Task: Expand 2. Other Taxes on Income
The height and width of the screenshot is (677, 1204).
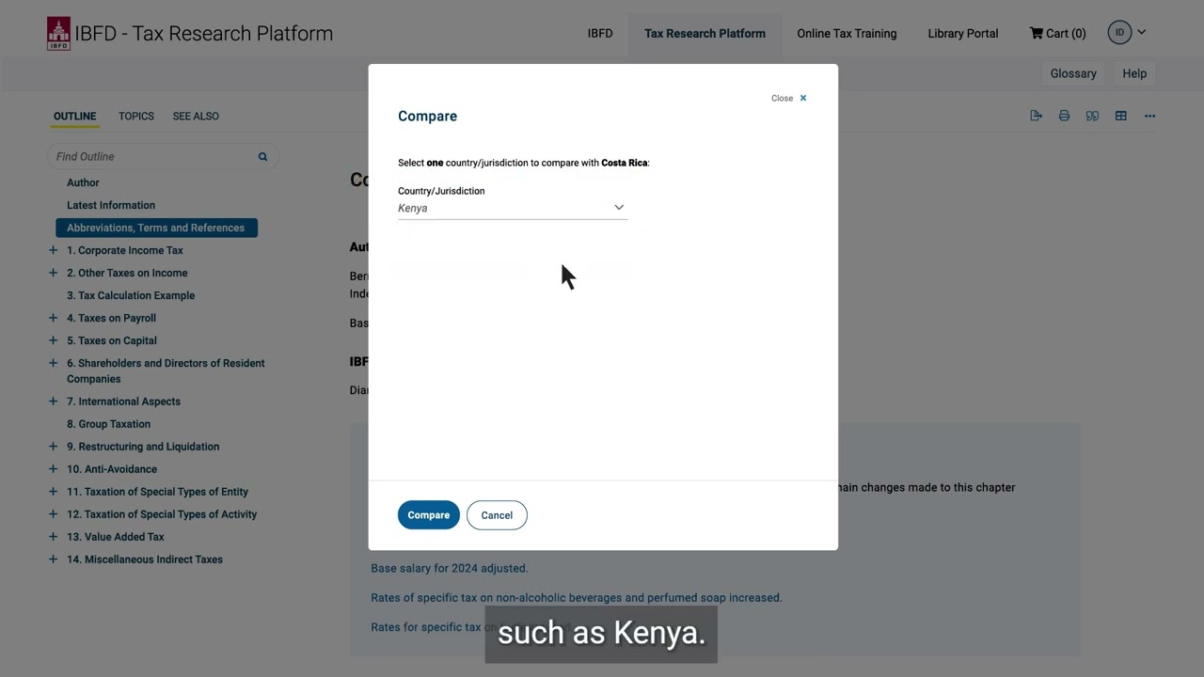Action: (53, 273)
